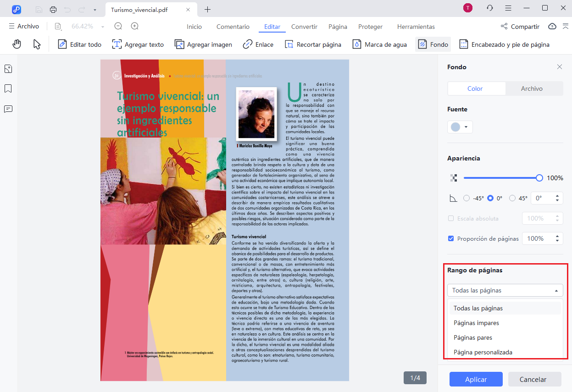The image size is (572, 392).
Task: Open the cloud upload icon
Action: [x=552, y=27]
